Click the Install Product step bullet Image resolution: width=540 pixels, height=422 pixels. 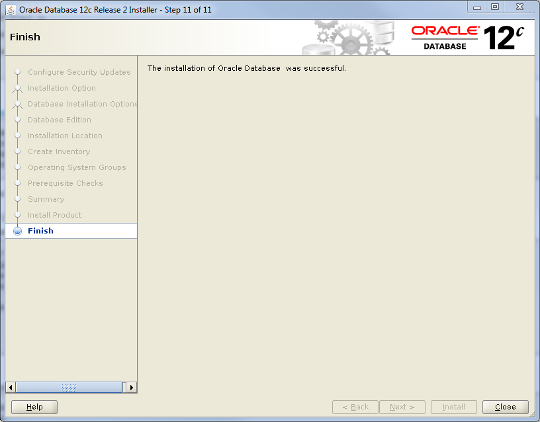[18, 215]
